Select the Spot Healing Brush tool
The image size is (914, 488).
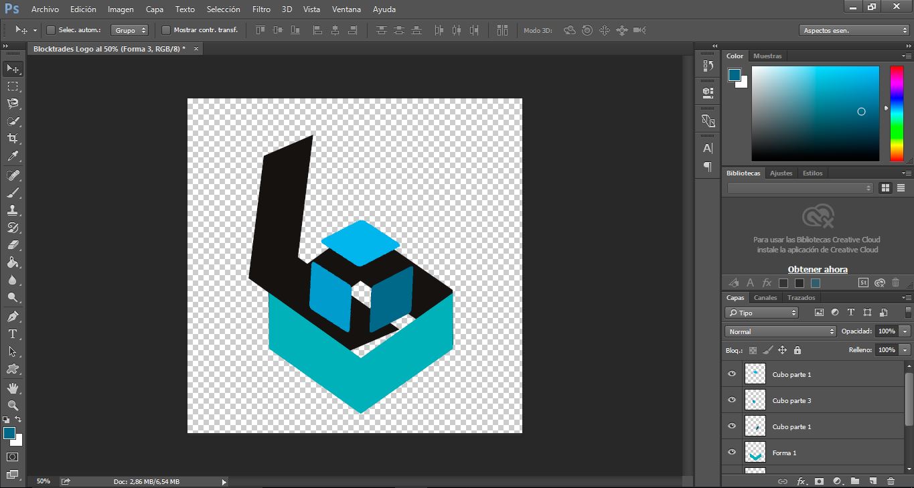point(13,175)
